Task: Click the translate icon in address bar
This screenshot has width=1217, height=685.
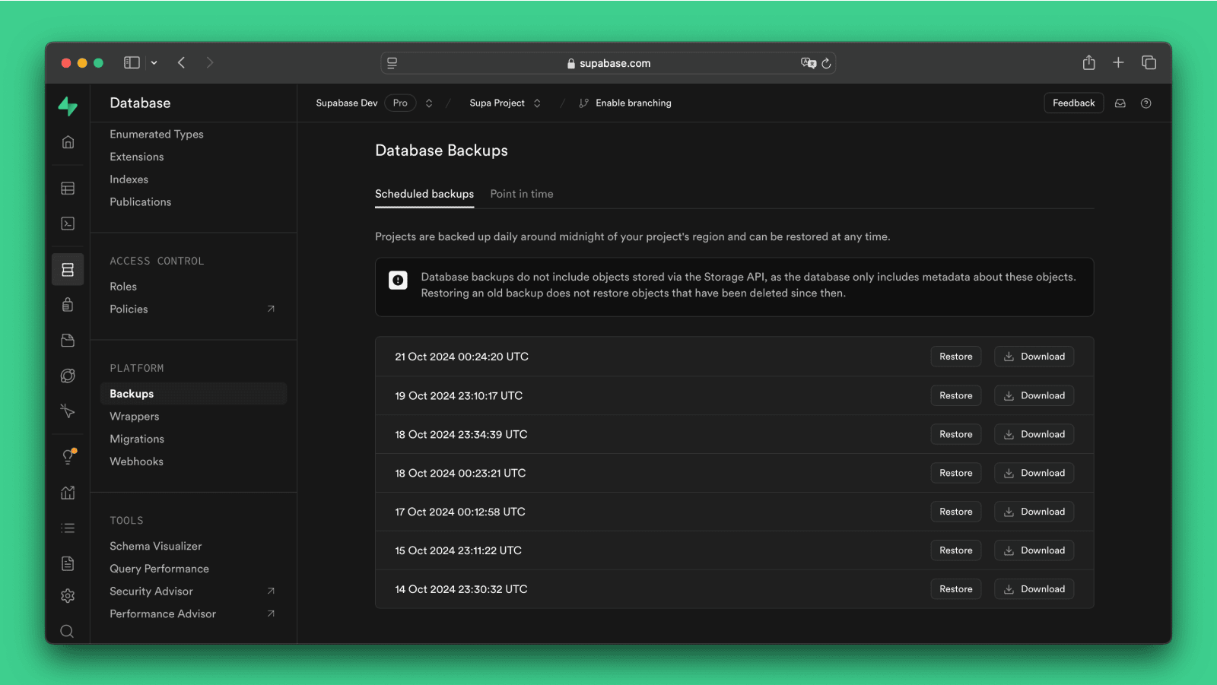Action: [808, 63]
